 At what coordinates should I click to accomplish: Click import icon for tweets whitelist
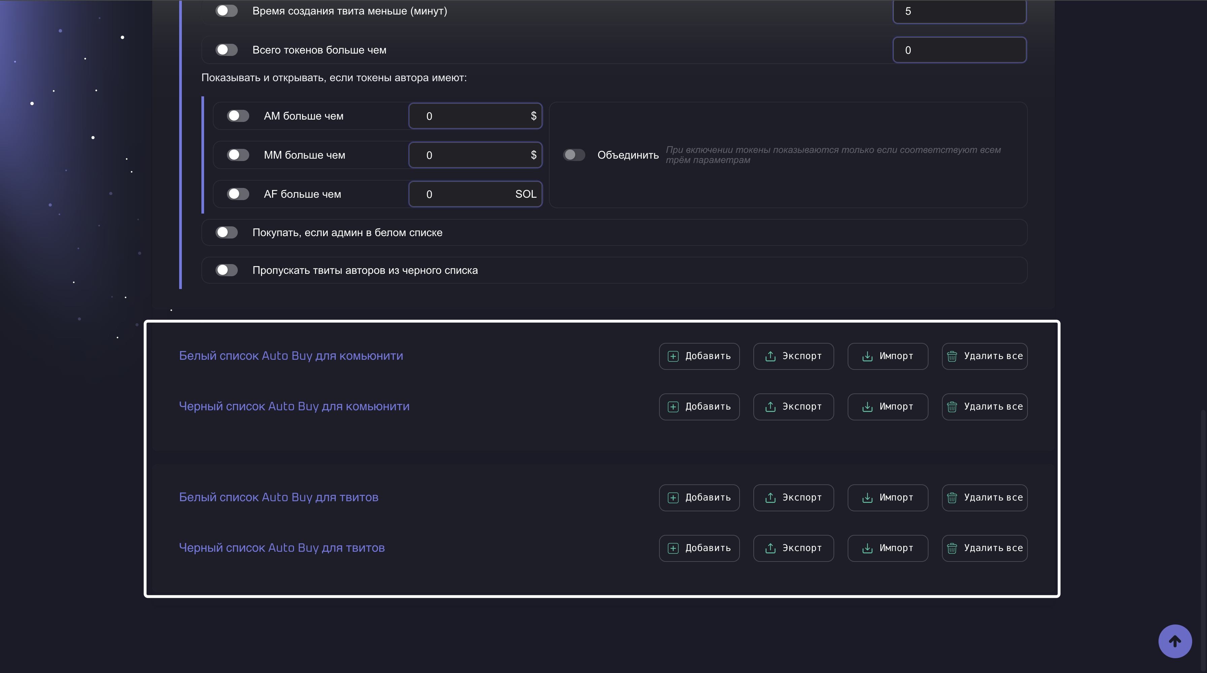867,498
